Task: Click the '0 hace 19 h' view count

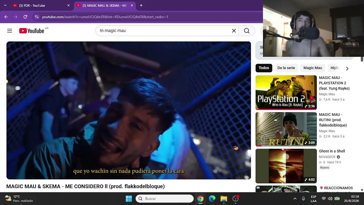Action: (x=330, y=162)
